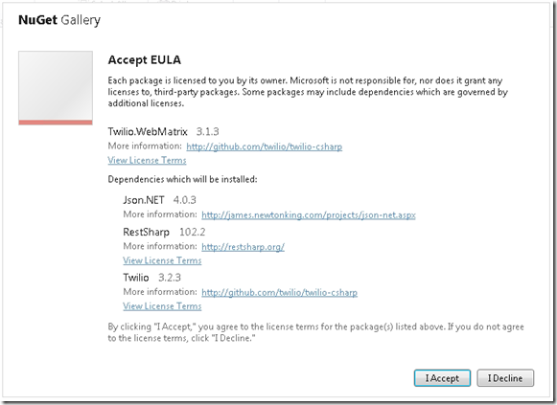This screenshot has height=405, width=557.
Task: Open the james.newtonking.com Json.NET link
Action: point(309,214)
